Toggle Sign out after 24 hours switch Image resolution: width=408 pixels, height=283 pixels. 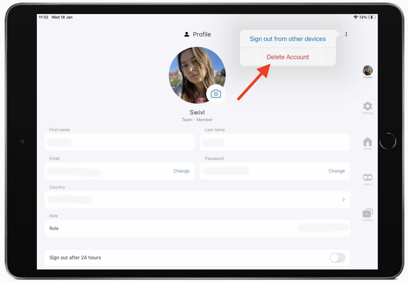point(337,258)
